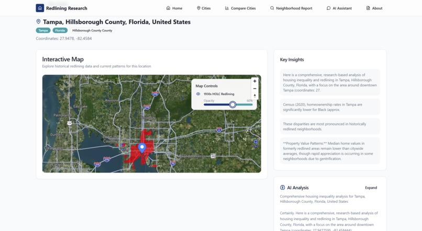Click the Tampa tag badge
Viewport: 422px width, 231px height.
tap(43, 30)
